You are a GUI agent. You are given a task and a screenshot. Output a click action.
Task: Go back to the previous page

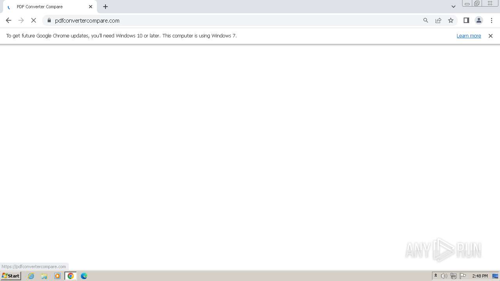click(x=9, y=20)
